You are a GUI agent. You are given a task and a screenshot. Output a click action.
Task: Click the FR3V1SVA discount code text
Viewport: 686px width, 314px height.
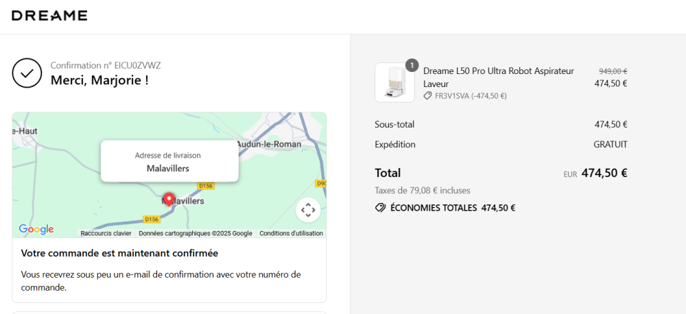click(451, 96)
